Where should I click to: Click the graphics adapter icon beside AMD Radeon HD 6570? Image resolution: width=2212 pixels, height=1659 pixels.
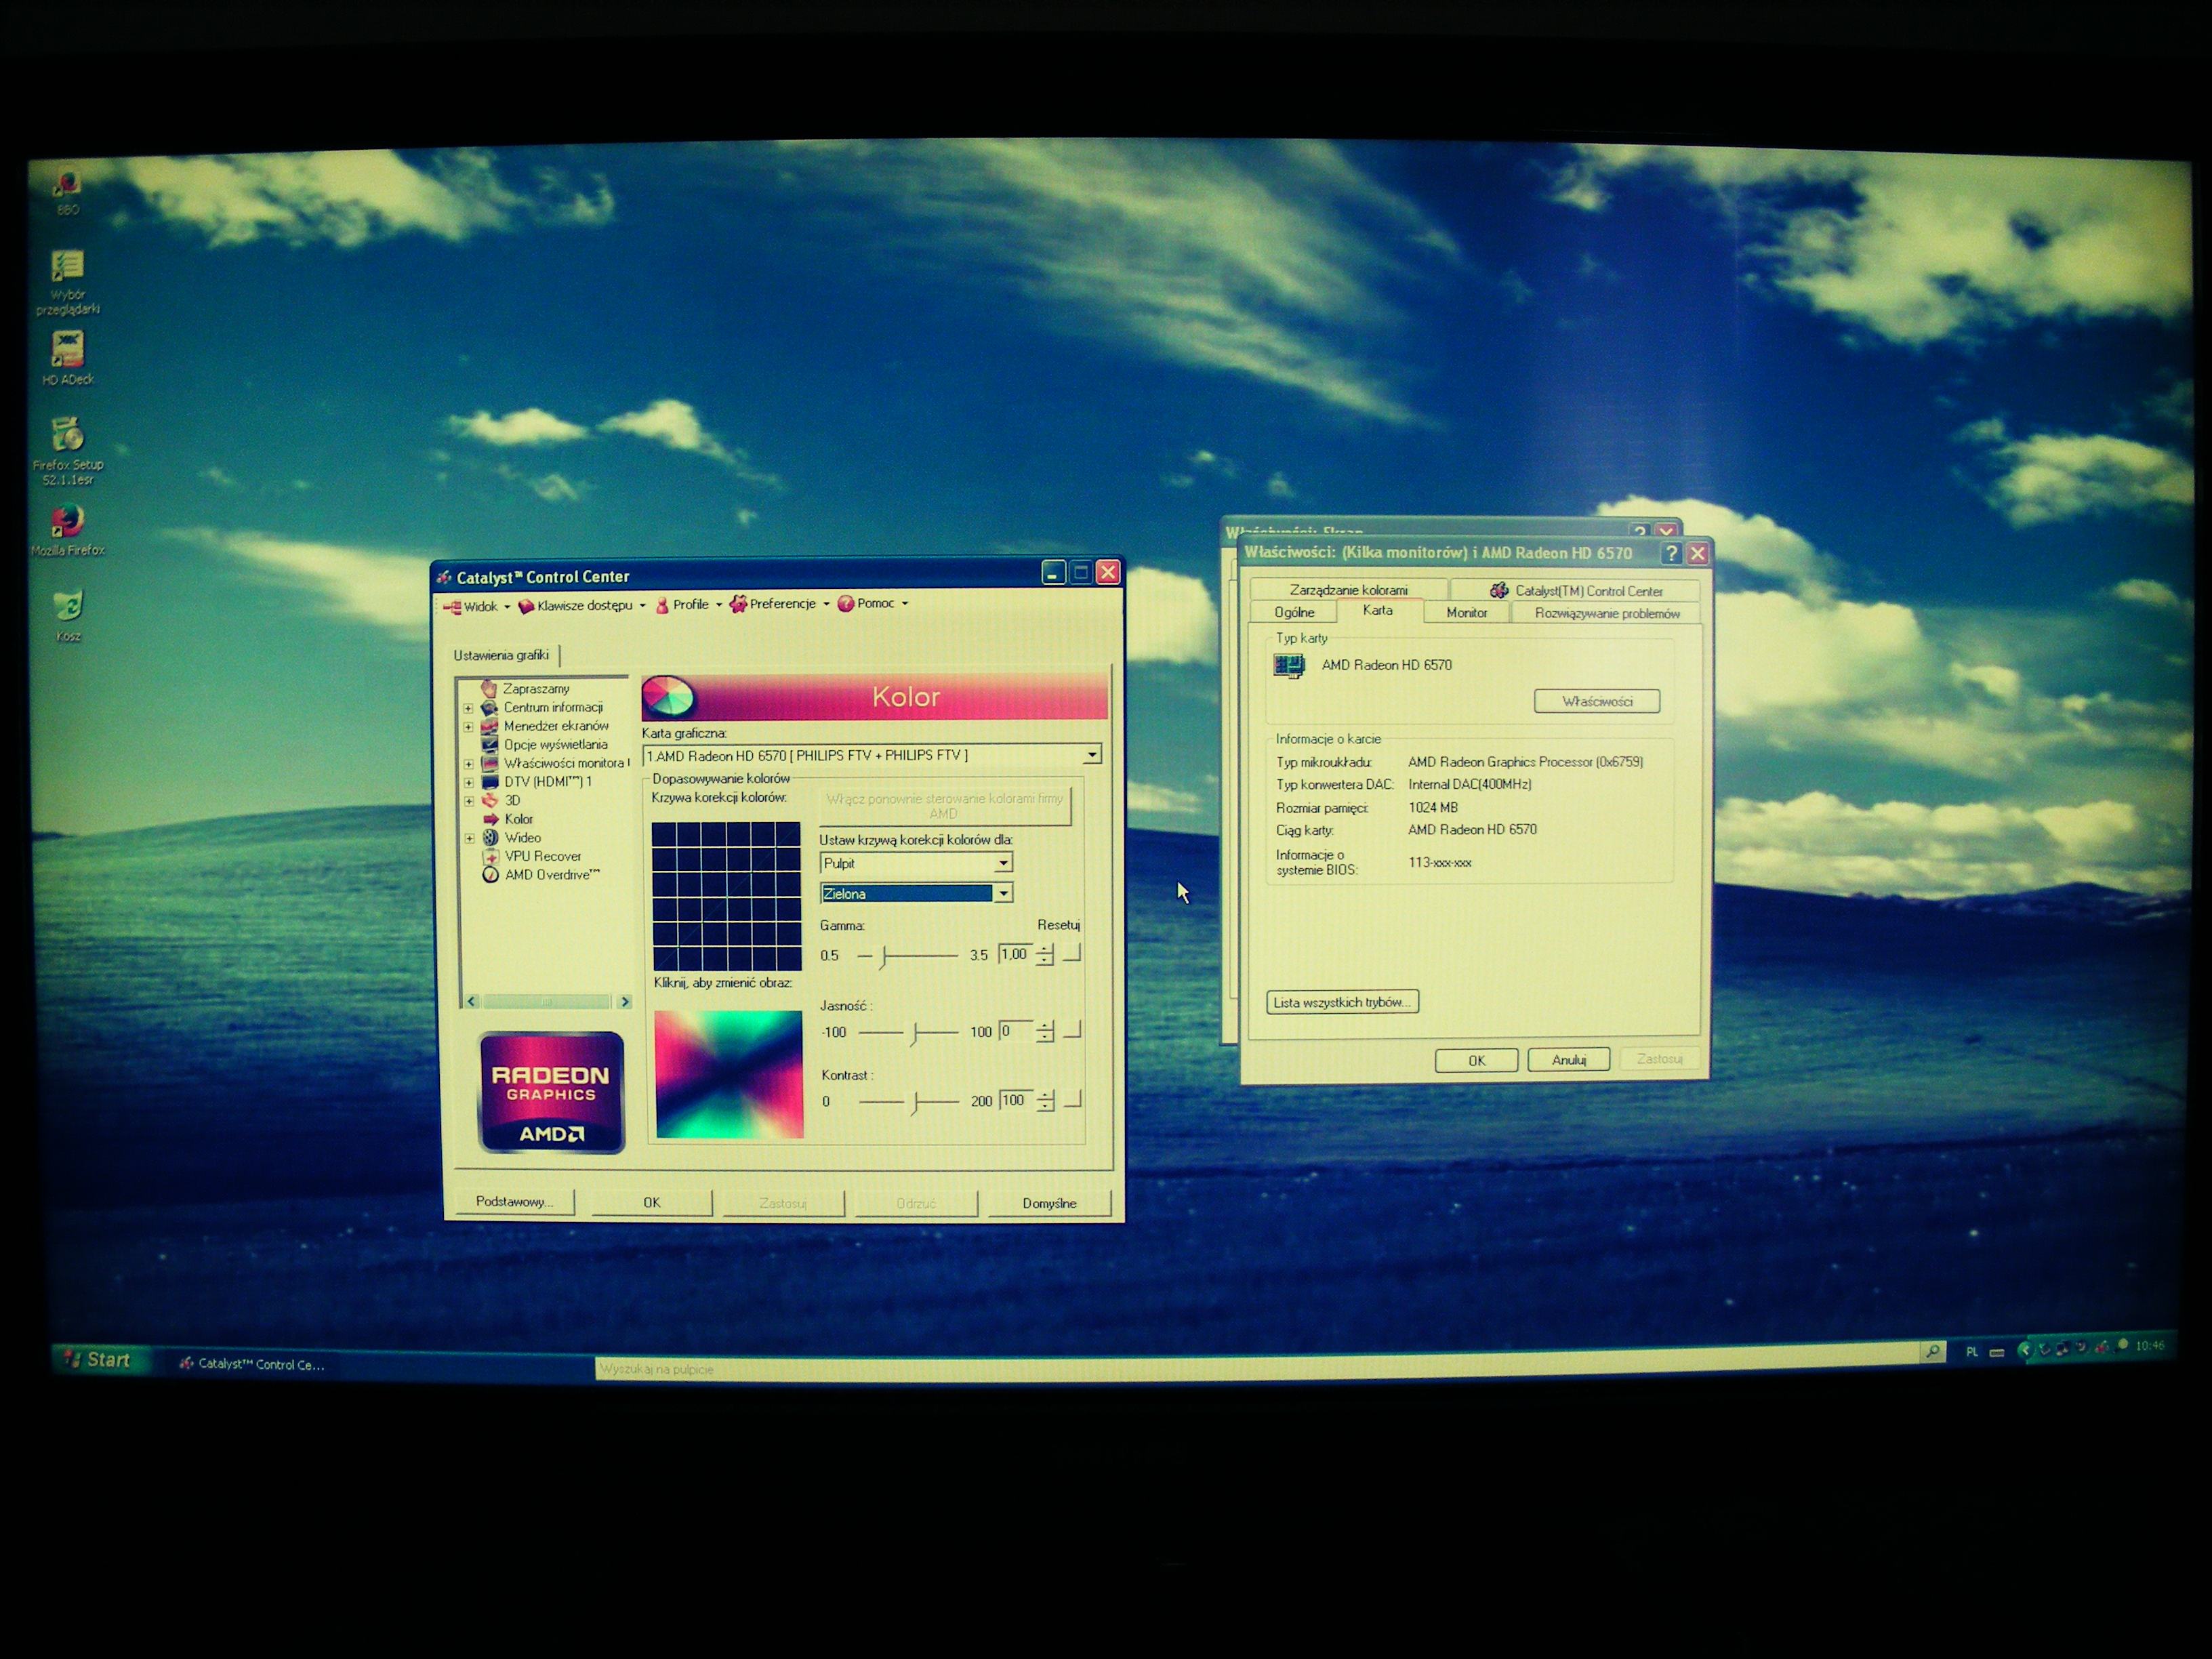click(x=1289, y=665)
